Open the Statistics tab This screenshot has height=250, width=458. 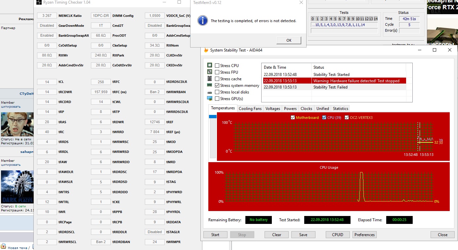[x=341, y=108]
